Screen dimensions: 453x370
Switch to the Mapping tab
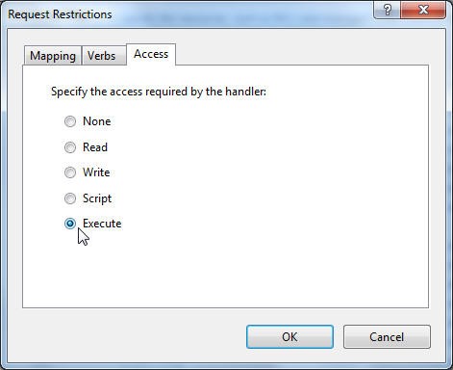(x=53, y=56)
